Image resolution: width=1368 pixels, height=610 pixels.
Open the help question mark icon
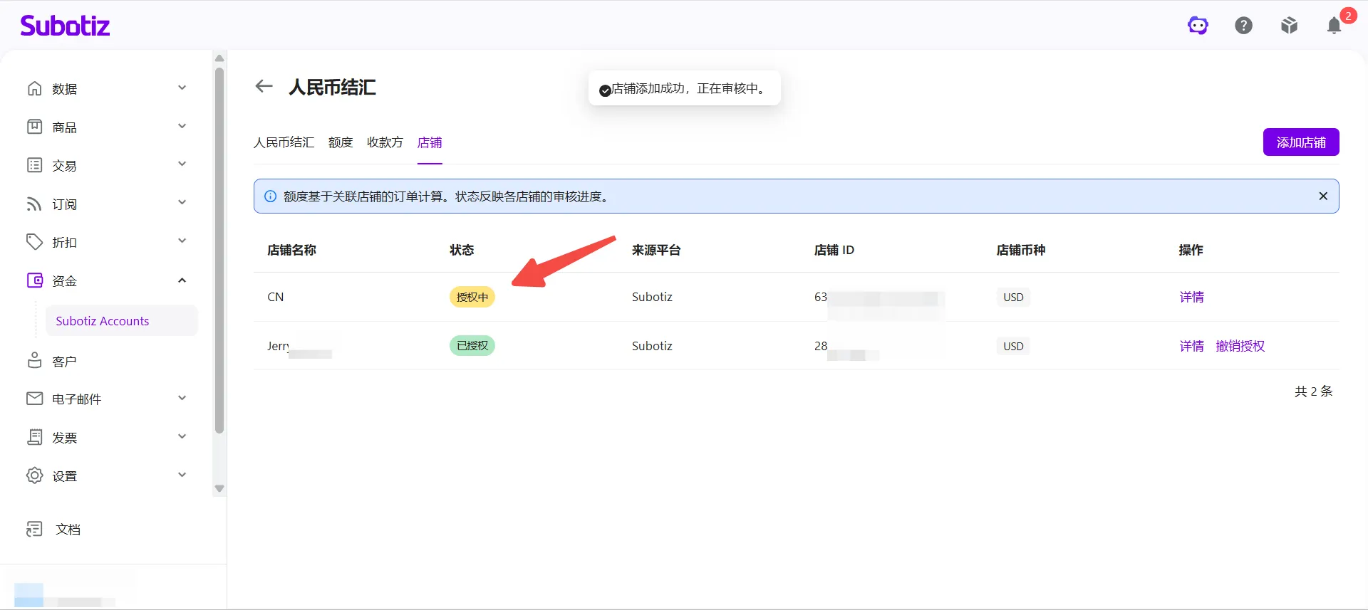[x=1243, y=26]
